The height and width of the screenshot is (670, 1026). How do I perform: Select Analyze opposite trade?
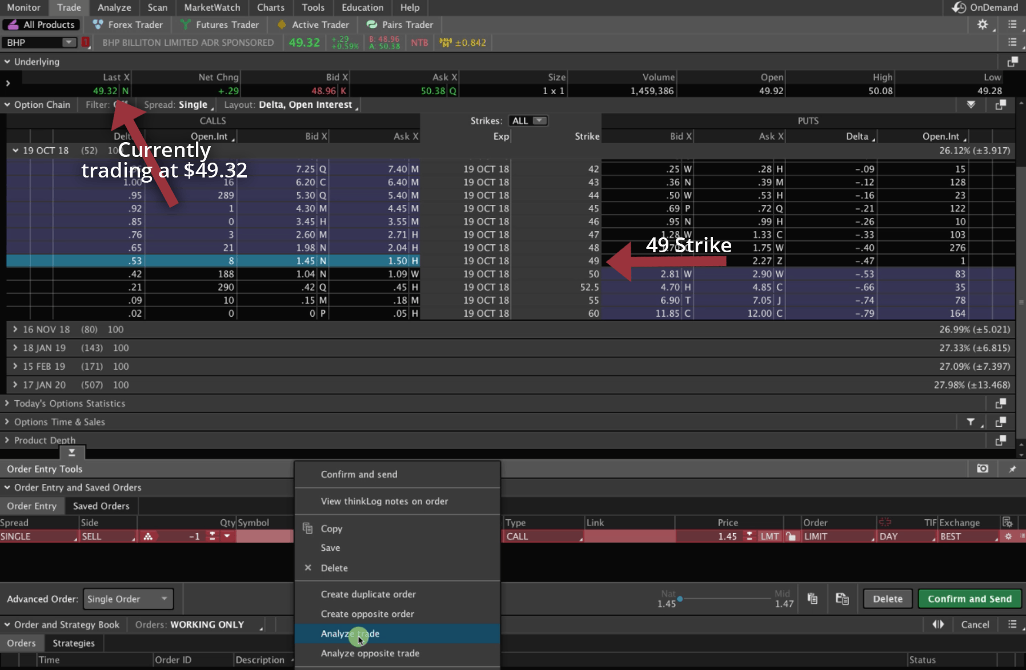[397, 653]
